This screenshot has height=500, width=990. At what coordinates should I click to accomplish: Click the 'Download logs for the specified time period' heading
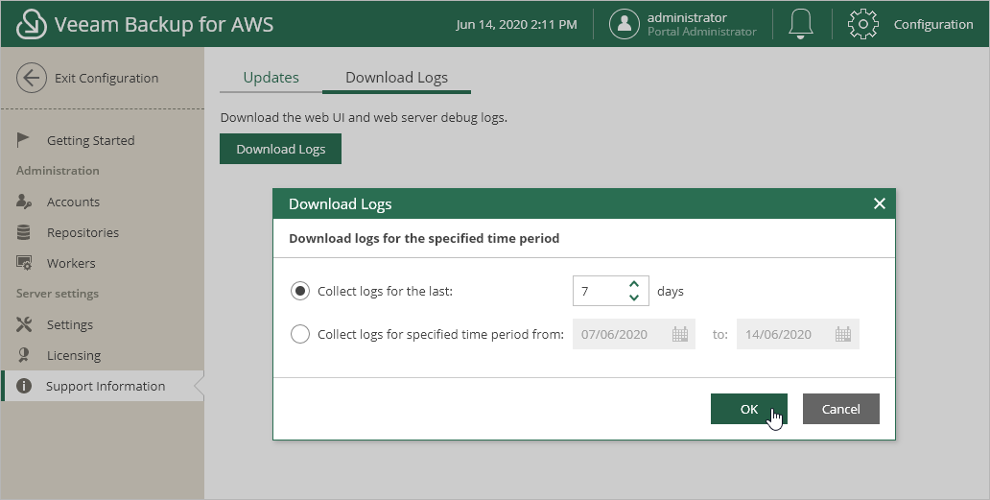click(424, 238)
